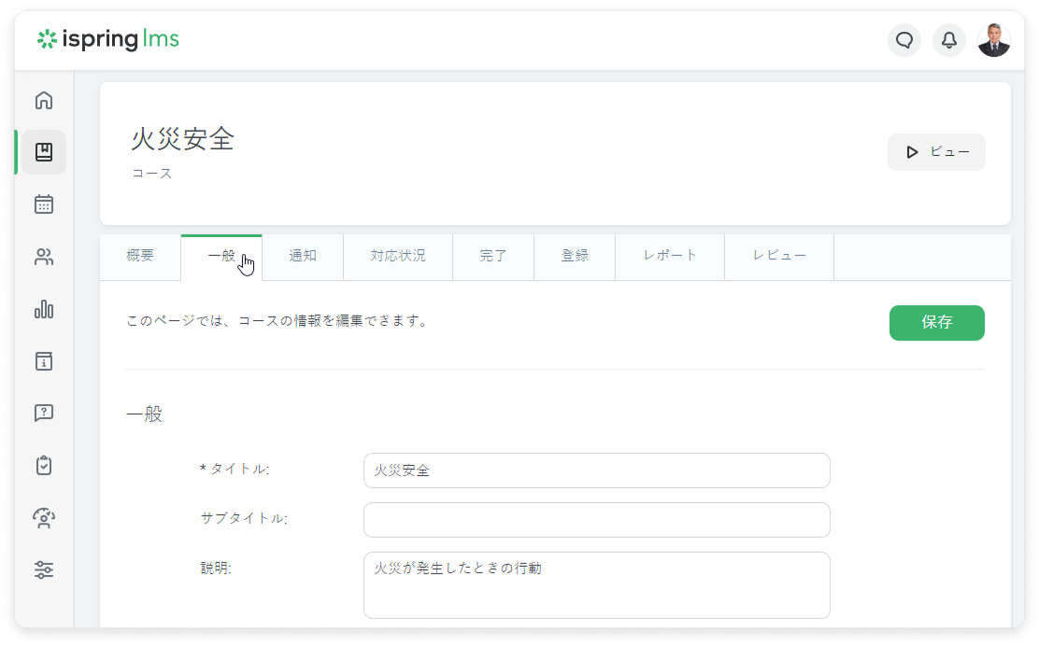Select the Courses book icon in sidebar
The height and width of the screenshot is (646, 1039).
[x=44, y=152]
